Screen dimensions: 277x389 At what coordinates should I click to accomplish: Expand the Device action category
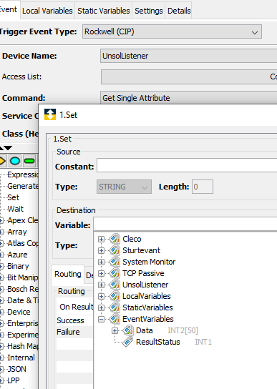[1, 312]
